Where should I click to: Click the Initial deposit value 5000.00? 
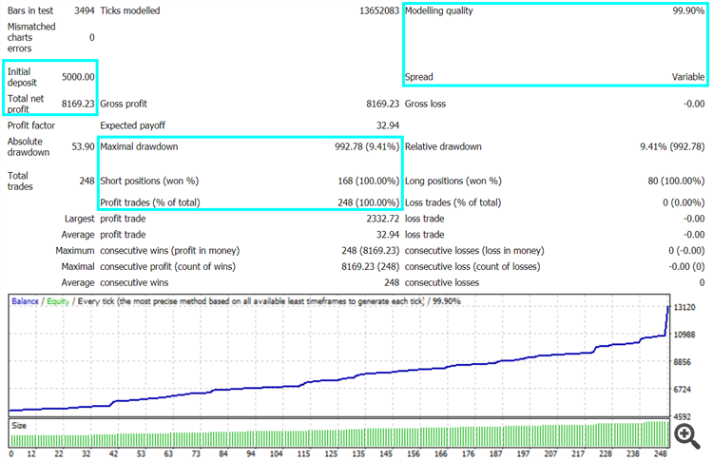click(77, 77)
